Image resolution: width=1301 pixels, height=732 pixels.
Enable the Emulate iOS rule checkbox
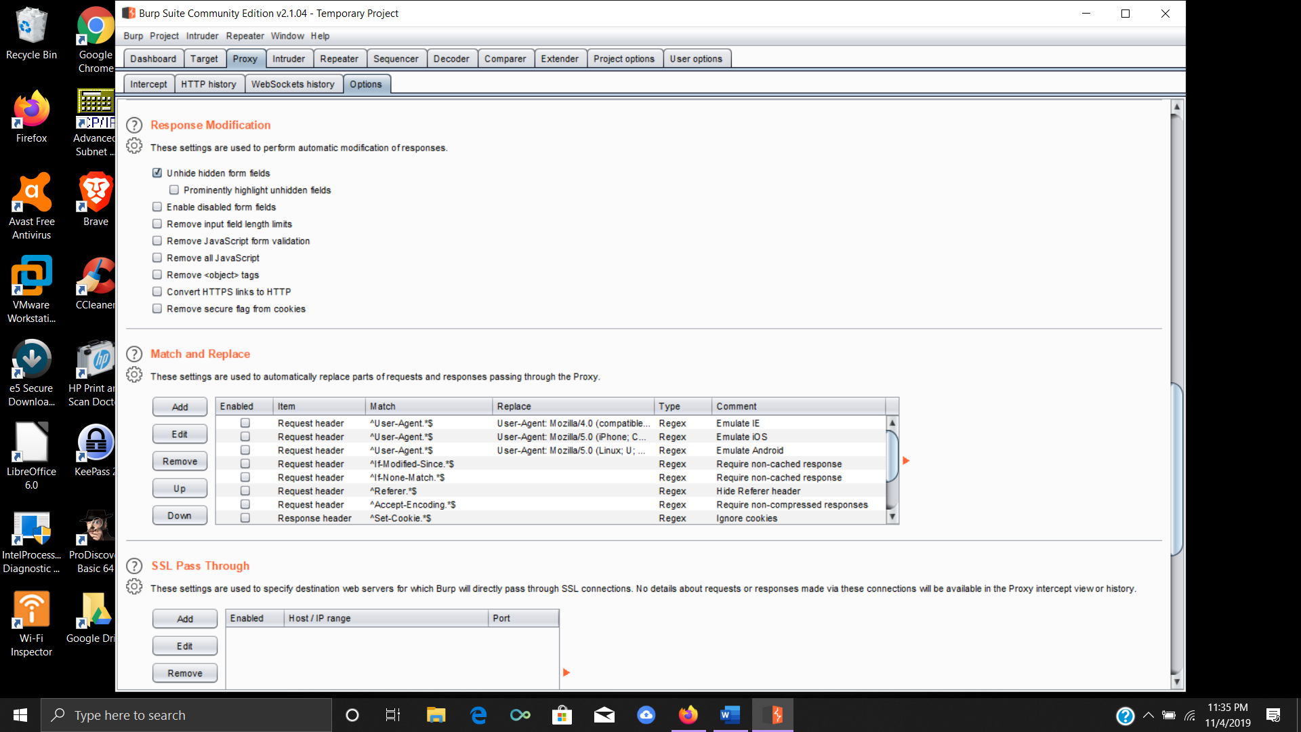click(245, 436)
